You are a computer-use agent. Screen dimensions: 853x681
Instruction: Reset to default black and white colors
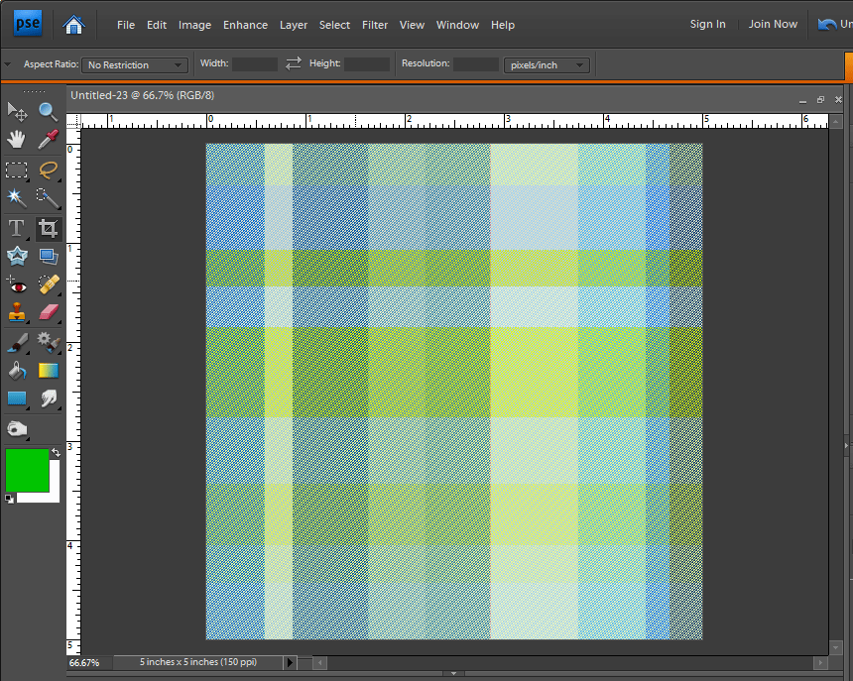tap(10, 499)
